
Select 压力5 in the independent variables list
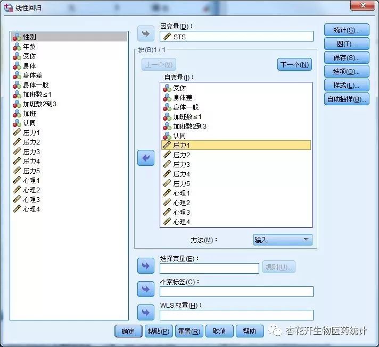click(236, 184)
